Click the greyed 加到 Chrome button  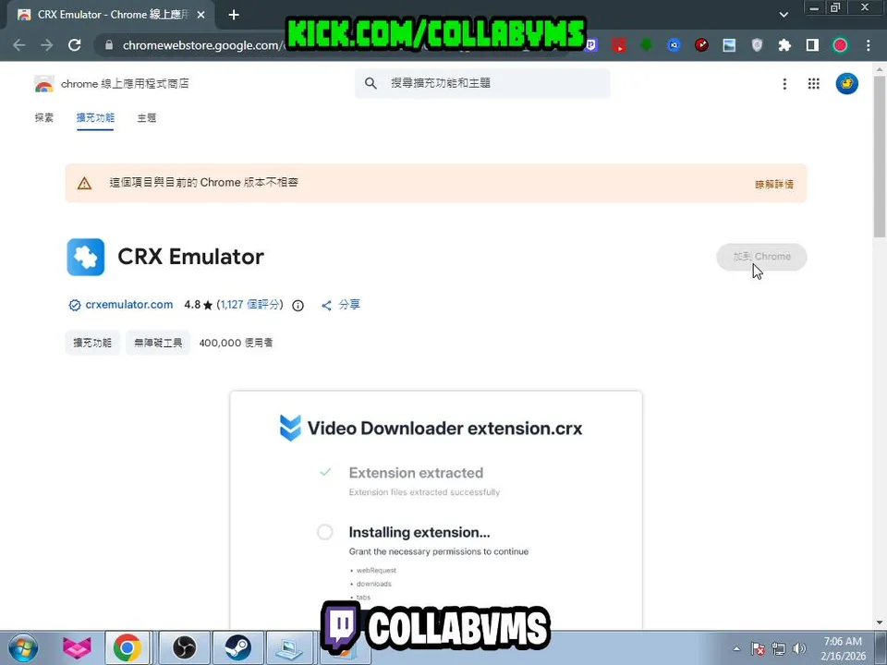[x=761, y=257]
